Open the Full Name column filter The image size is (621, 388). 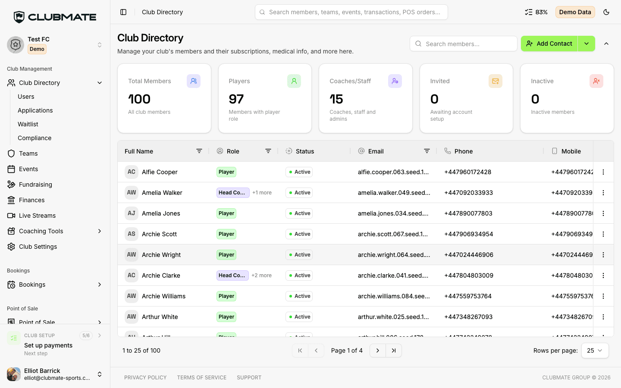tap(199, 151)
